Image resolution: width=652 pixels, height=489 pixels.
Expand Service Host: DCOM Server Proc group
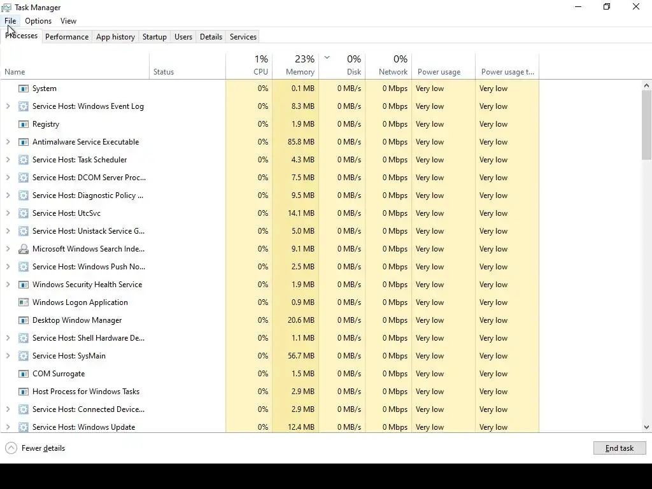(x=8, y=178)
